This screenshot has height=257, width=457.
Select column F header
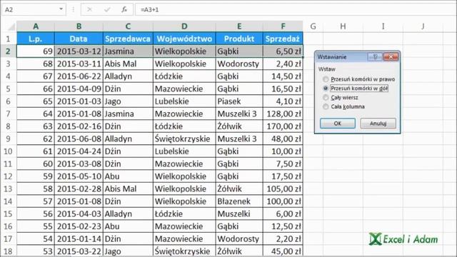click(283, 26)
